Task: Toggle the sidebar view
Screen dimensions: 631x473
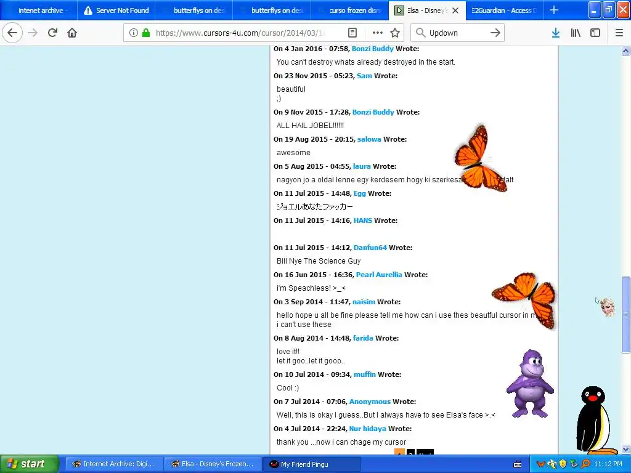Action: coord(595,33)
